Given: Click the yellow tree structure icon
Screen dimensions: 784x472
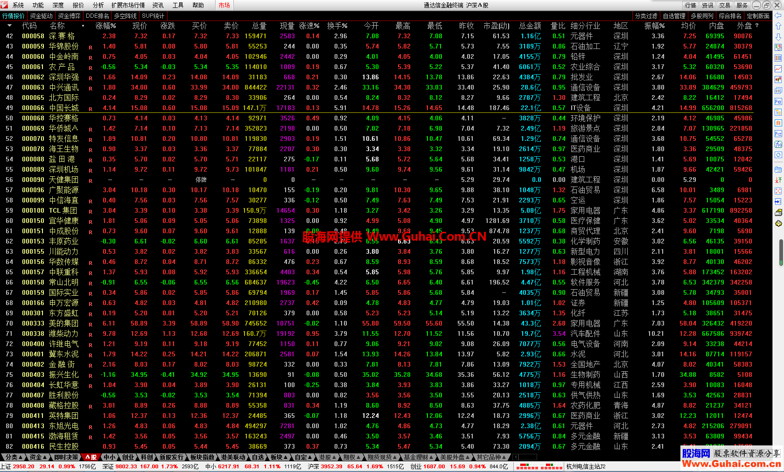Looking at the screenshot, I should coord(778,112).
